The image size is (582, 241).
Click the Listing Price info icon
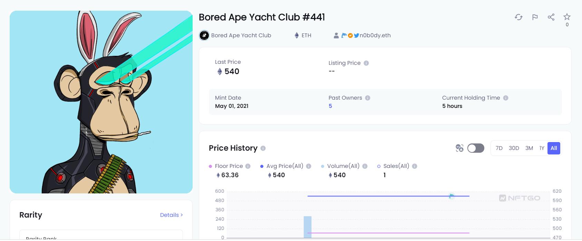pyautogui.click(x=366, y=63)
